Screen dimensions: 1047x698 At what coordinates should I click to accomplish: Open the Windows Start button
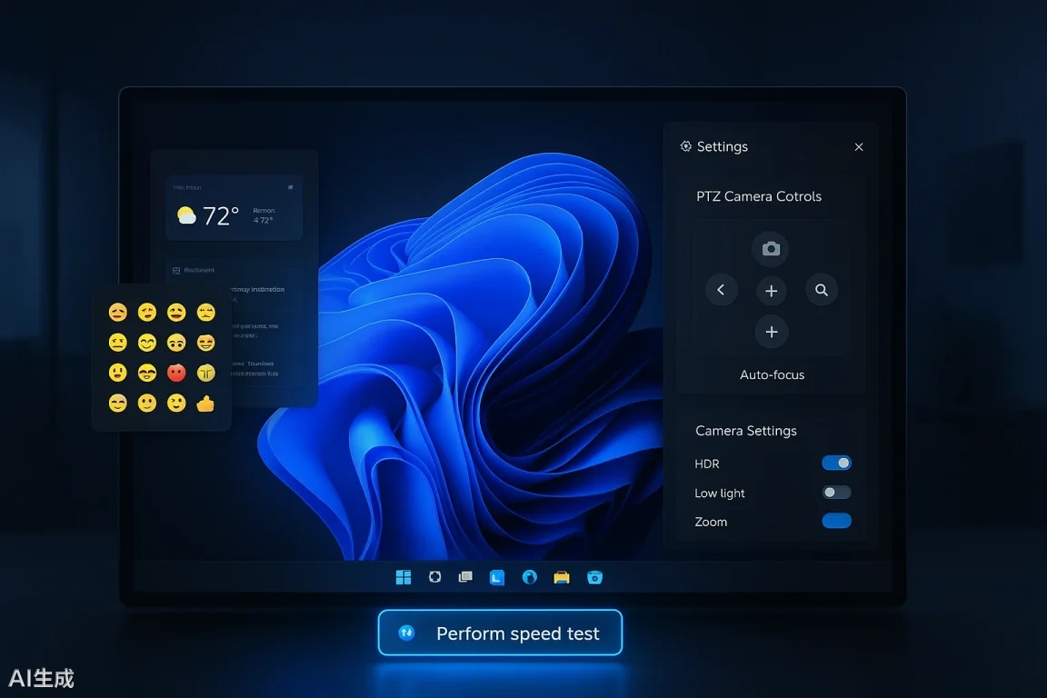[x=403, y=576]
